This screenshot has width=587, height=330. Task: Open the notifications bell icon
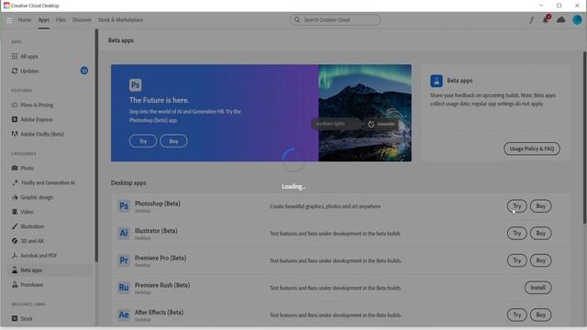click(546, 20)
